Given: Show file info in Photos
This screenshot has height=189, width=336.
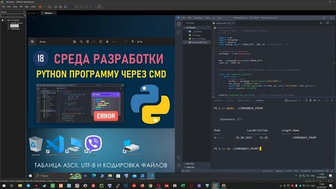Looking at the screenshot, I should pyautogui.click(x=100, y=41).
